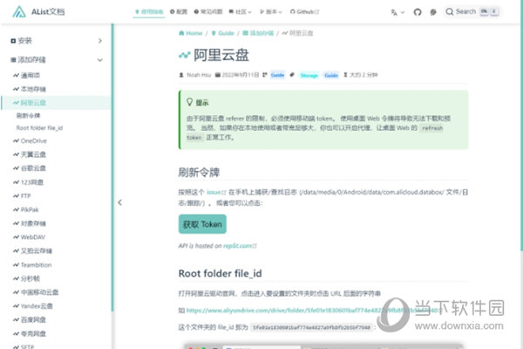Click the icon beside WebDAV in sidebar
The height and width of the screenshot is (349, 523).
click(x=16, y=237)
